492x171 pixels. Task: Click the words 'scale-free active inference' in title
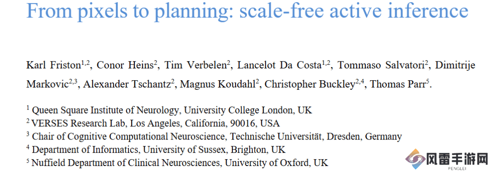click(x=354, y=10)
